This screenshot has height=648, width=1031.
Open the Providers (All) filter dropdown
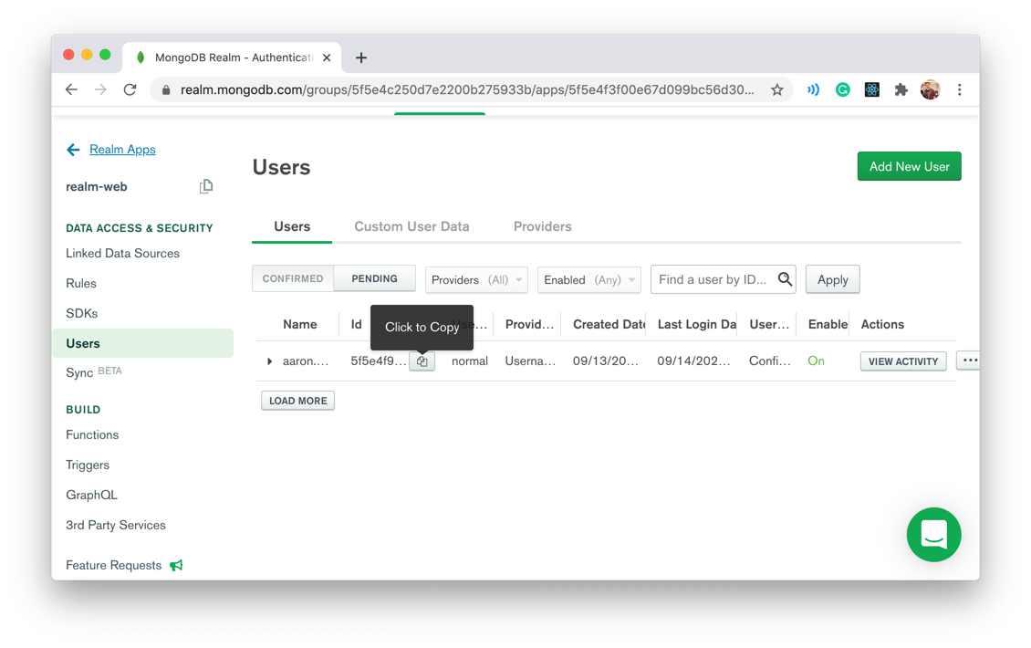click(476, 279)
